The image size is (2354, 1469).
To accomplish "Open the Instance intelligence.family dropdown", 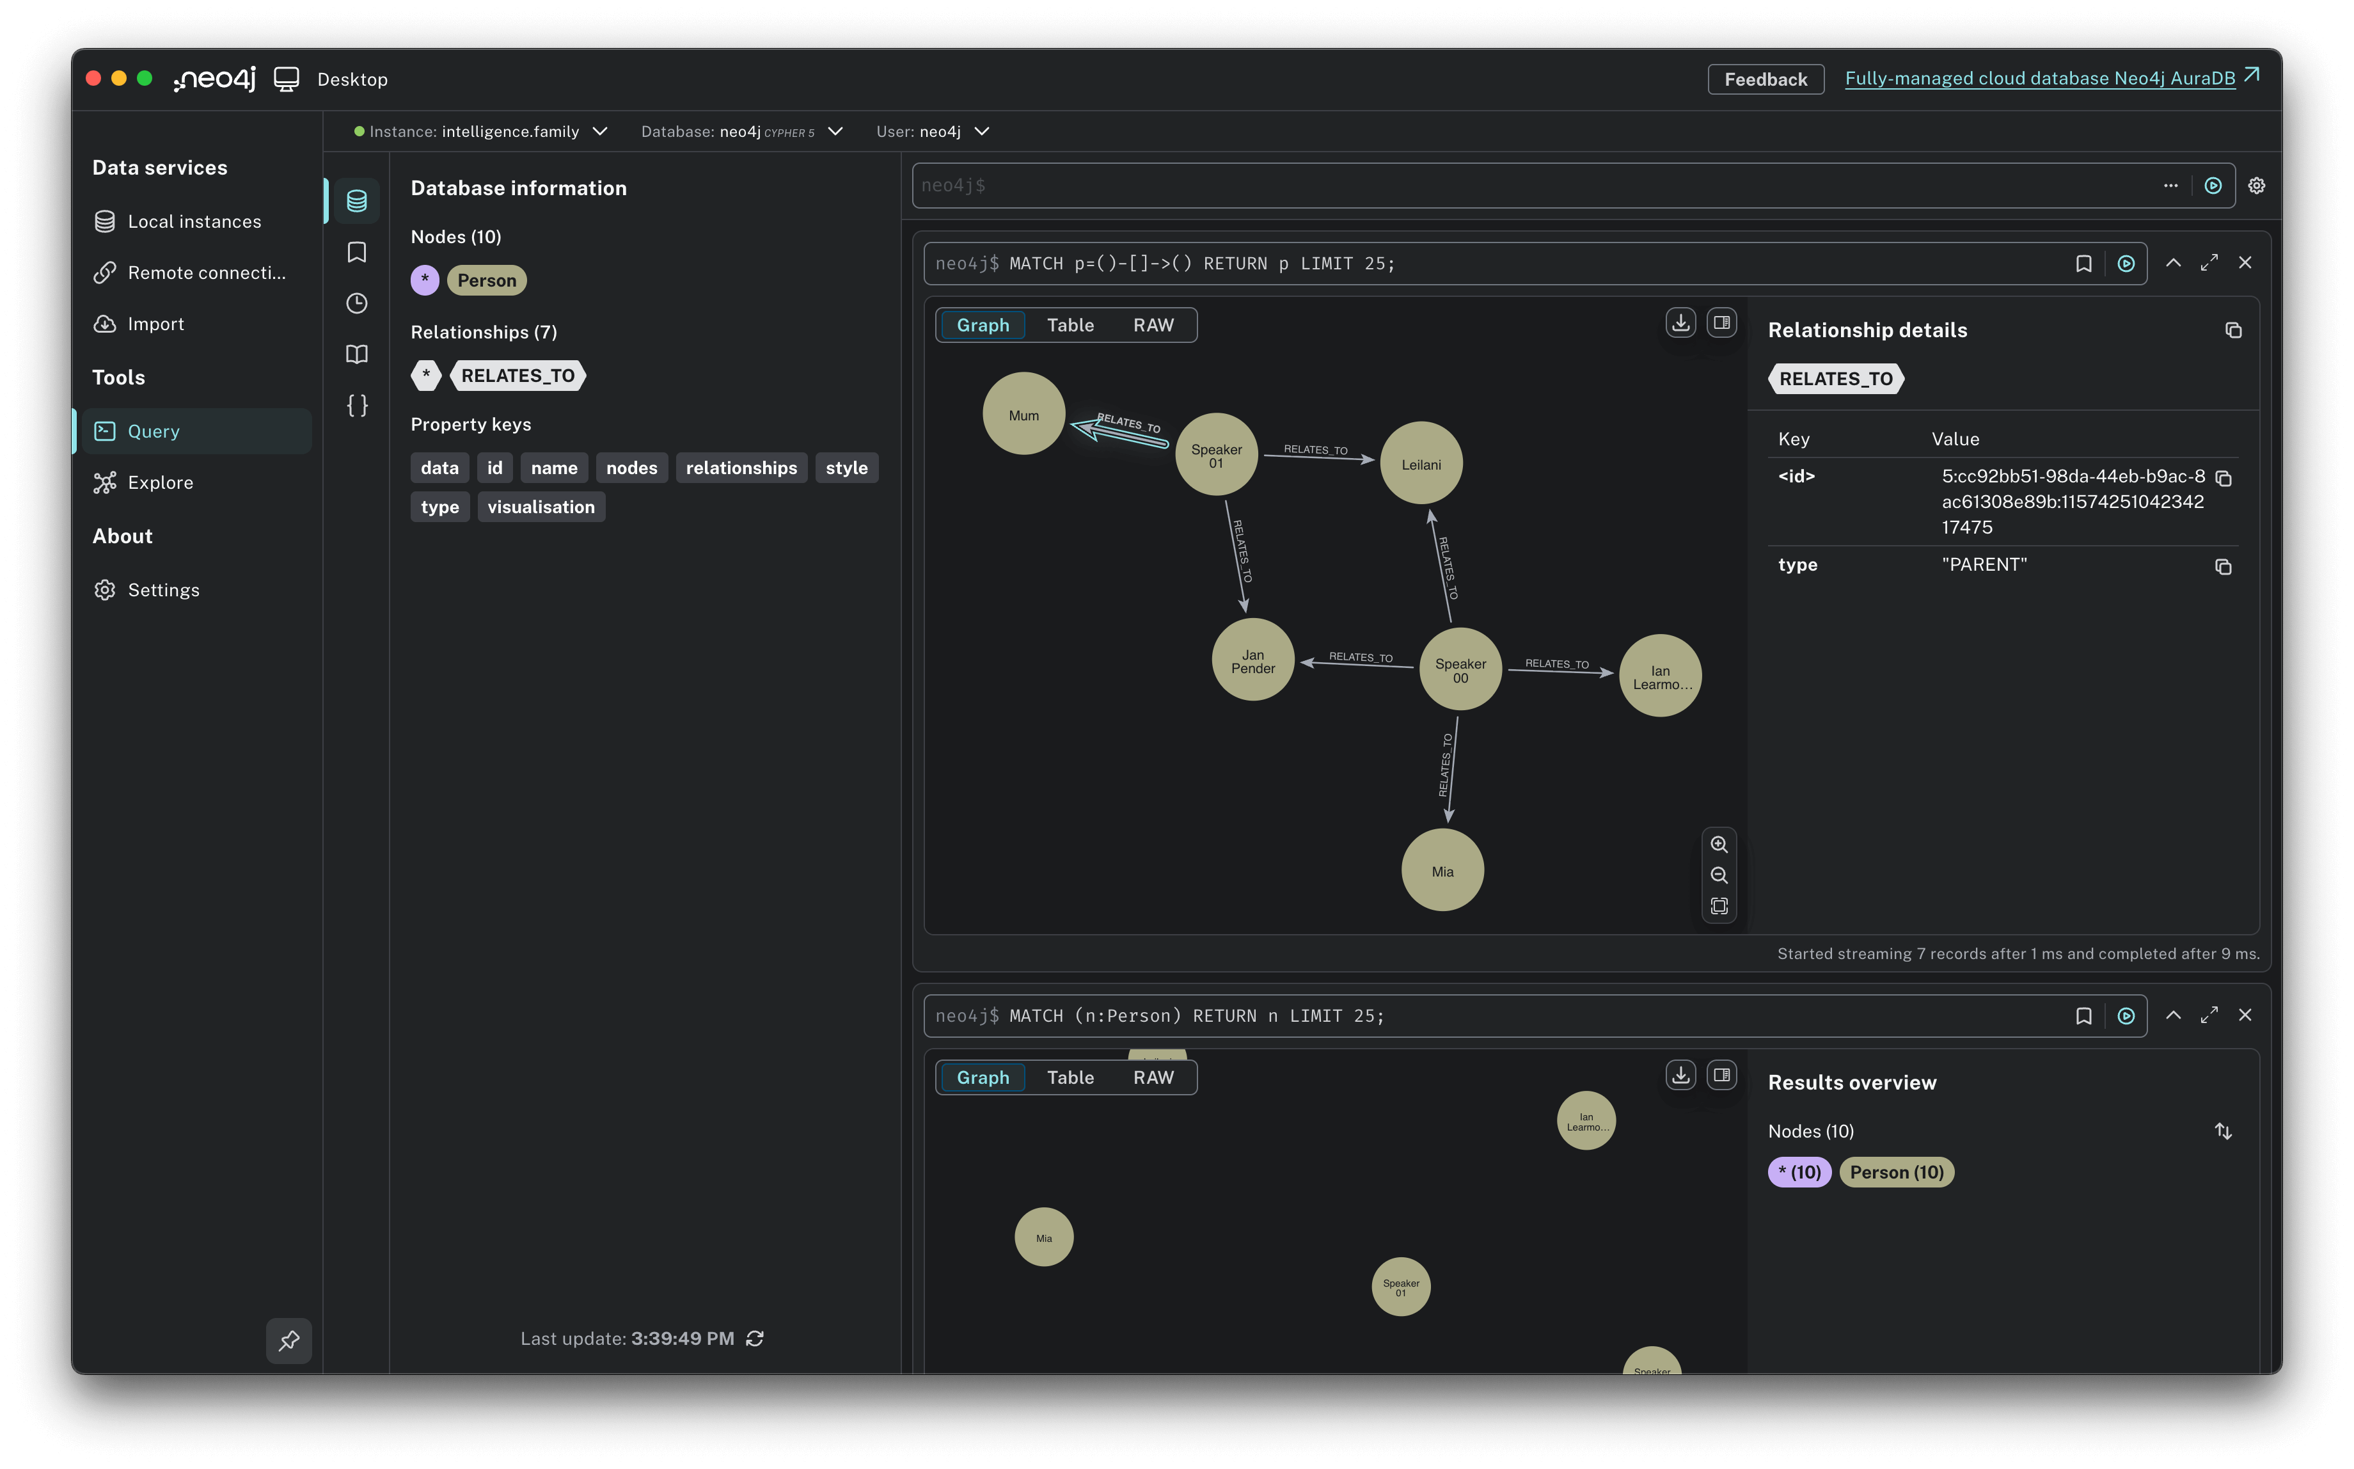I will tap(600, 131).
